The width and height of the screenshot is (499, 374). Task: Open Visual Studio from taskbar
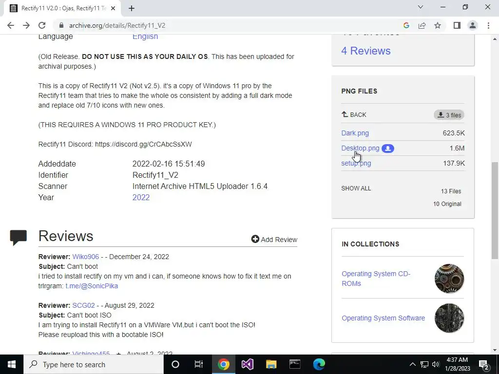click(247, 364)
